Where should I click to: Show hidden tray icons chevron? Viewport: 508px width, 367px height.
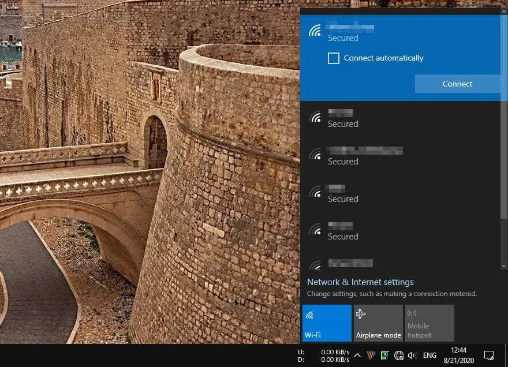[x=357, y=355]
